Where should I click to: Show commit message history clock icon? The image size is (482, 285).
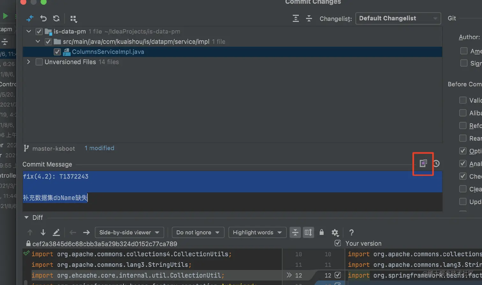436,163
